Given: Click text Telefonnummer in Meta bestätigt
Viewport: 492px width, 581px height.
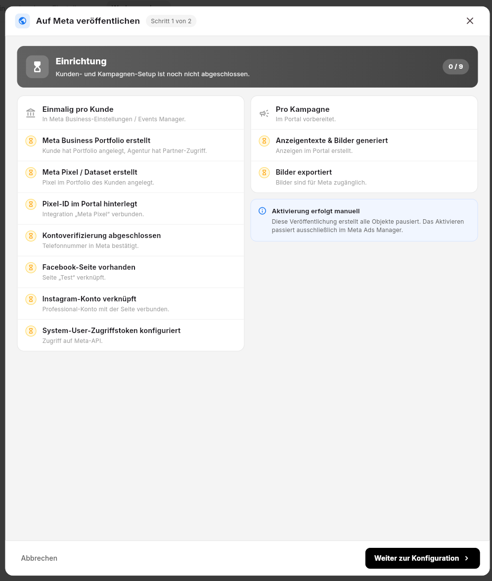Looking at the screenshot, I should coord(90,246).
